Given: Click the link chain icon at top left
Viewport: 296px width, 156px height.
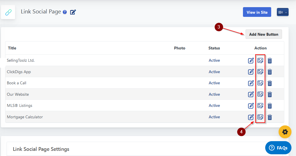Looking at the screenshot, I should (x=8, y=12).
